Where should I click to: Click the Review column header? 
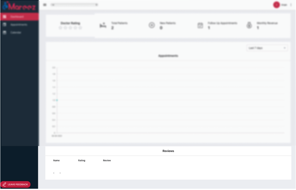tap(107, 160)
